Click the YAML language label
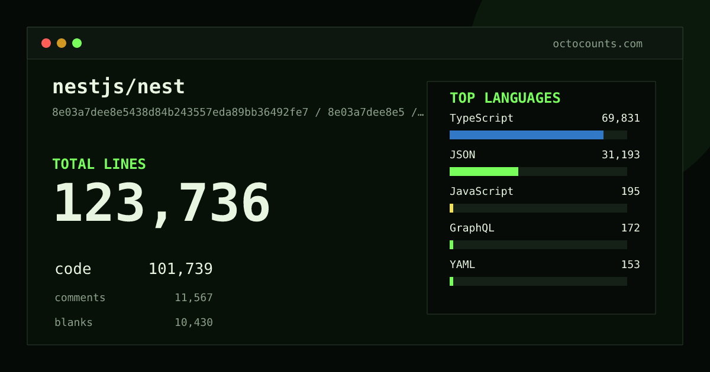710x372 pixels. tap(462, 265)
